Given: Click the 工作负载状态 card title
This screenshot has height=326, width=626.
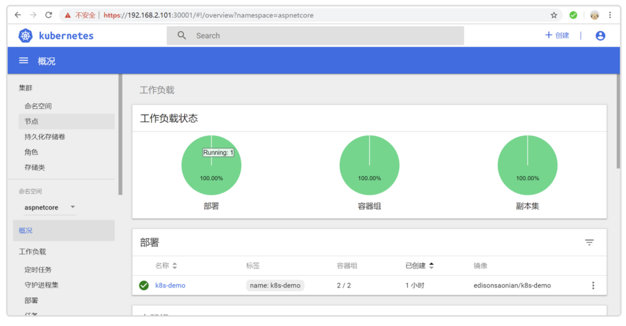Looking at the screenshot, I should [169, 118].
